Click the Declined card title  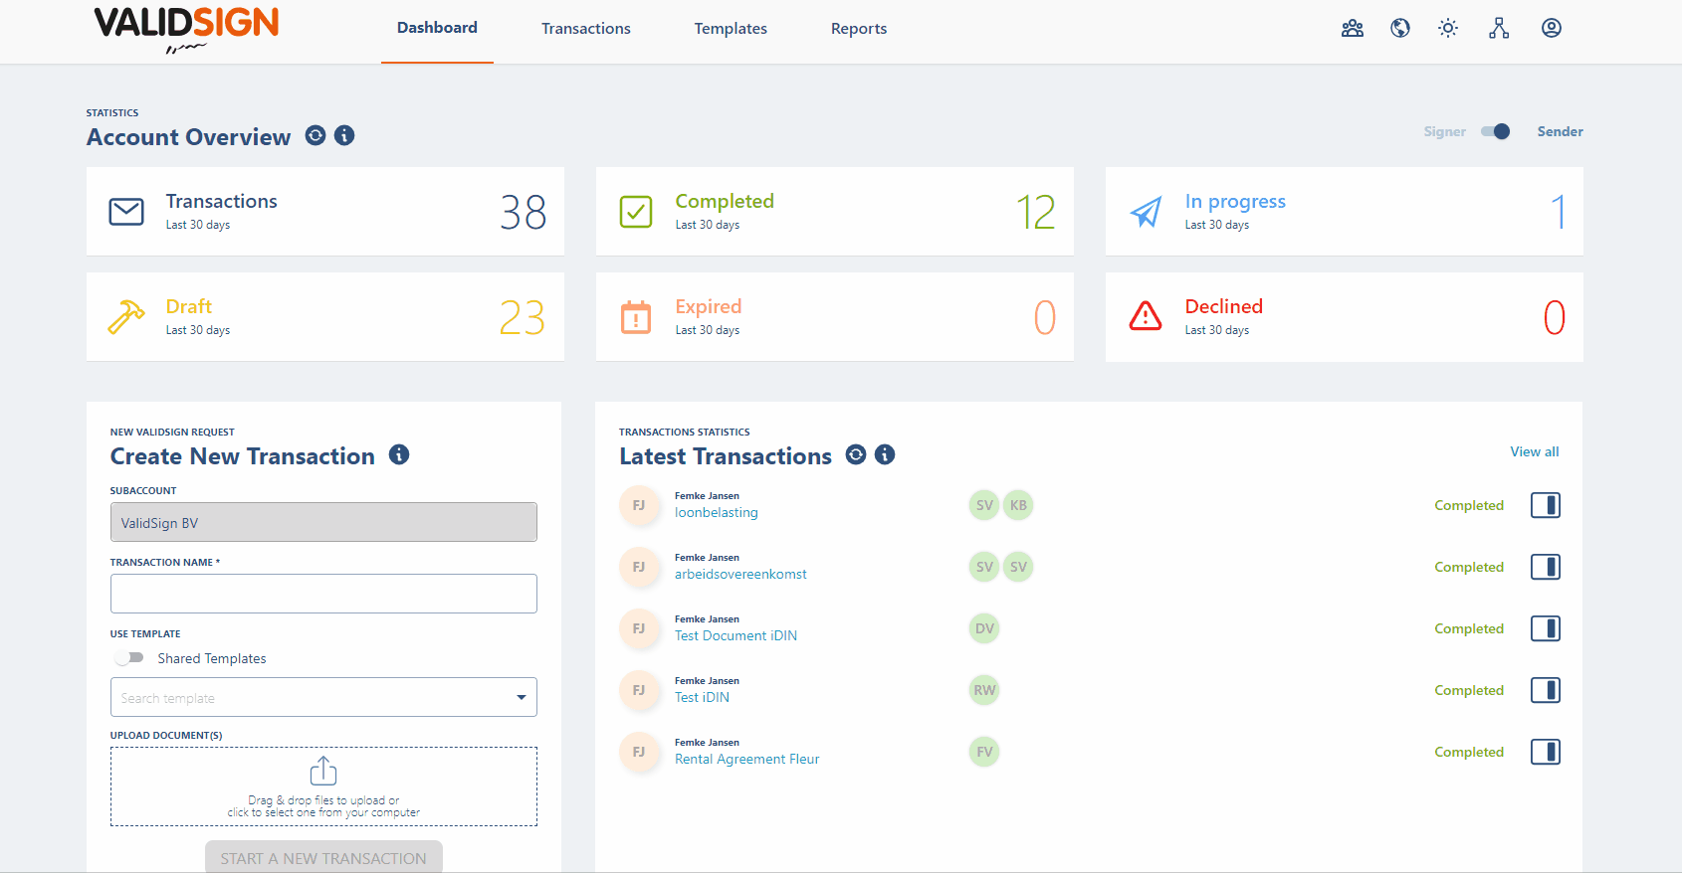point(1223,306)
